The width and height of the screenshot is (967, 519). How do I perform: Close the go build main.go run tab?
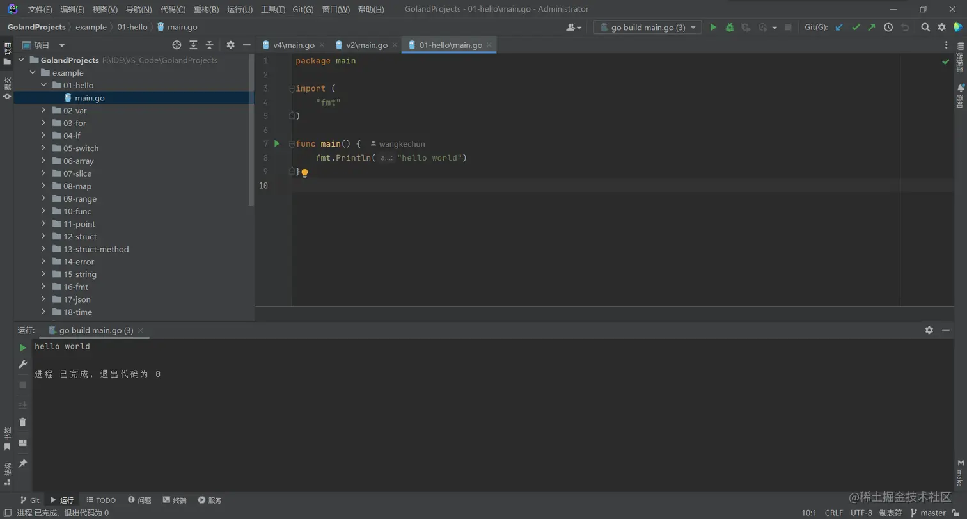[x=141, y=330]
